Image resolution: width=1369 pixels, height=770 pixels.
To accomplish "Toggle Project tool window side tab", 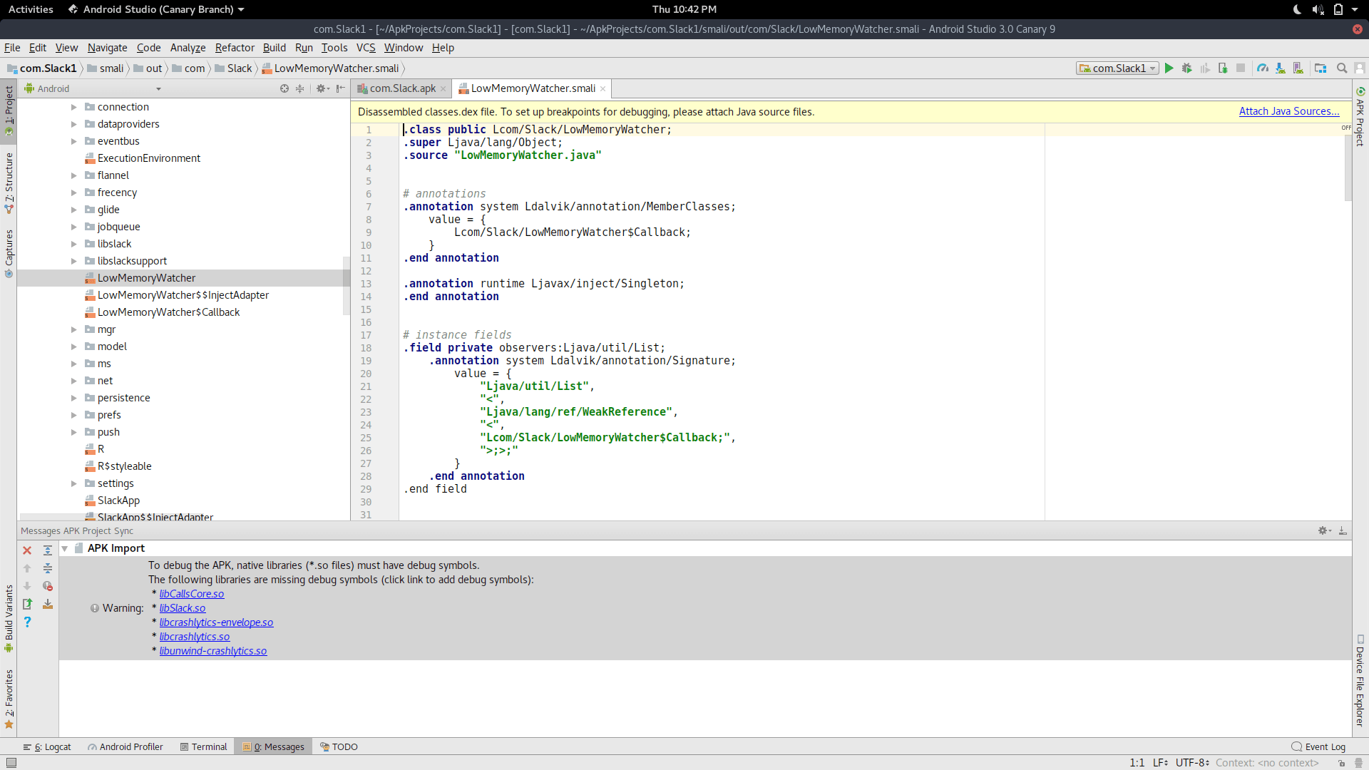I will click(9, 110).
